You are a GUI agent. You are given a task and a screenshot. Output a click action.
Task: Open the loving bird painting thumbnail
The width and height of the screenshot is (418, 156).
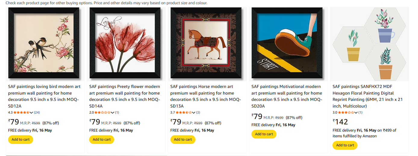point(44,43)
